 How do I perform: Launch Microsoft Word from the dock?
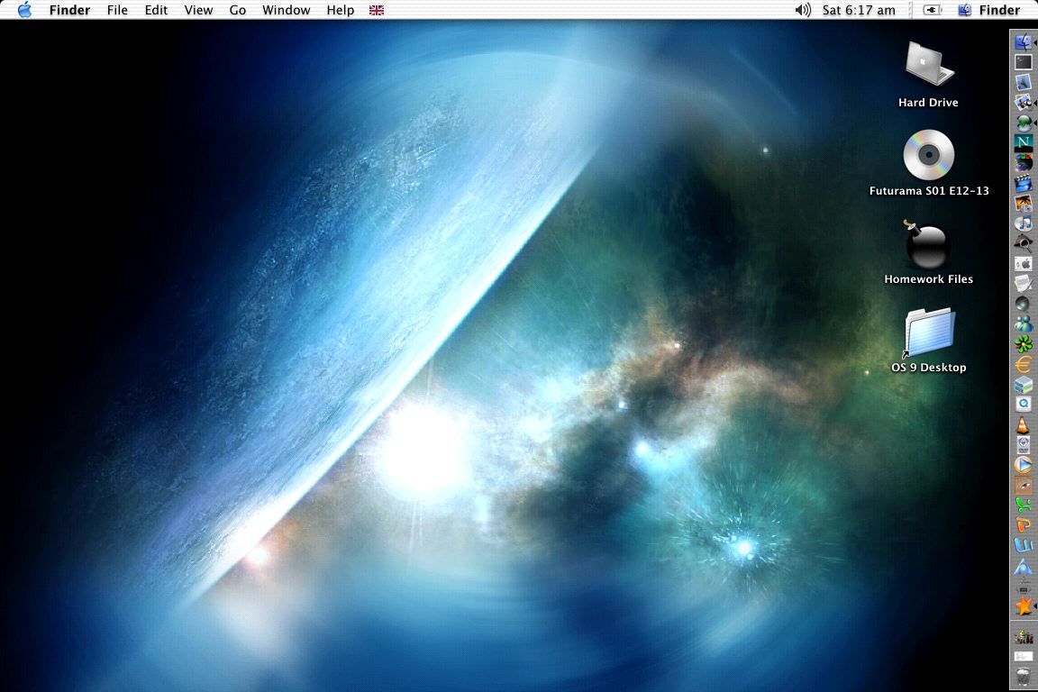pos(1024,546)
